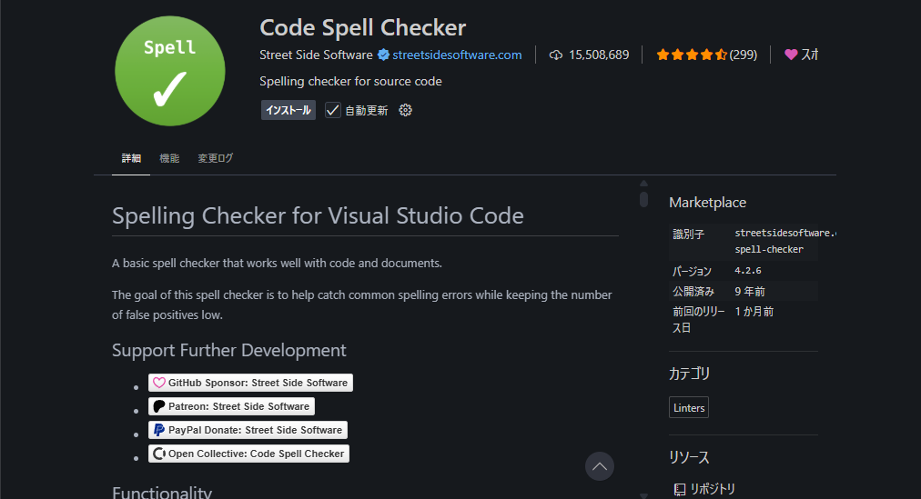Click the Street Side Software publisher name
This screenshot has height=499, width=921.
click(x=316, y=55)
